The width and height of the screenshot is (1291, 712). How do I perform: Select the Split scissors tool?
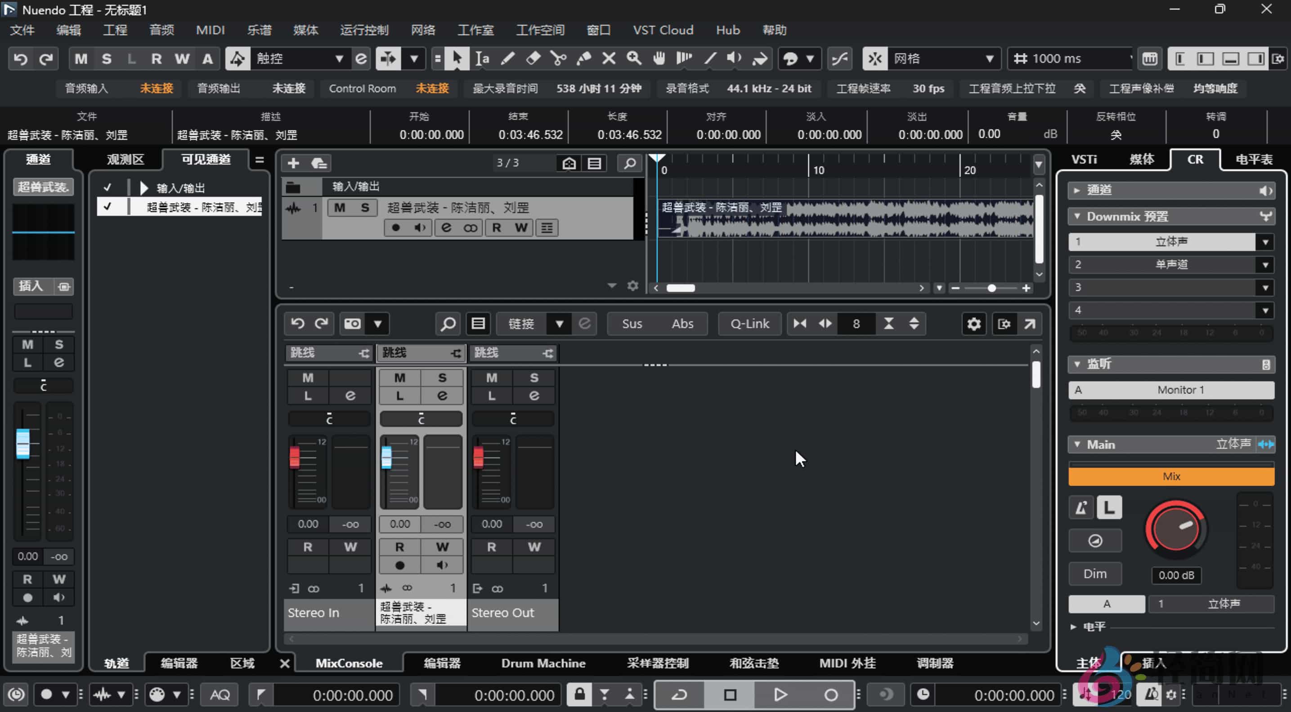point(558,58)
